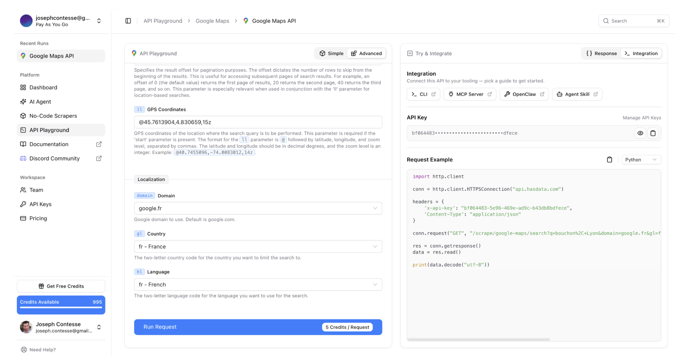Copy the request example code

coord(610,160)
